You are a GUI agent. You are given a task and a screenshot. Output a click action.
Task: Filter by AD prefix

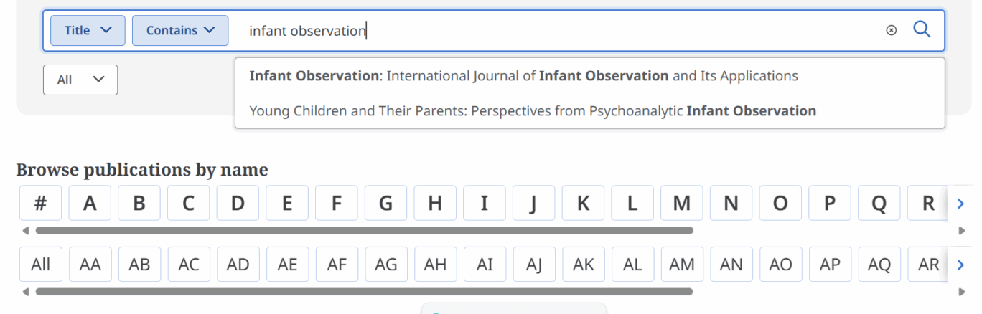click(238, 265)
